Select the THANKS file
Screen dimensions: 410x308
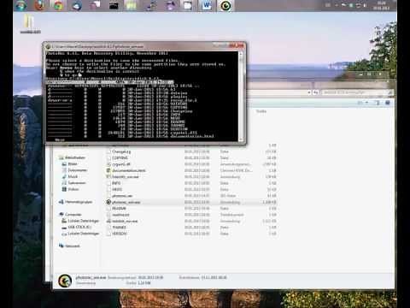pyautogui.click(x=119, y=228)
